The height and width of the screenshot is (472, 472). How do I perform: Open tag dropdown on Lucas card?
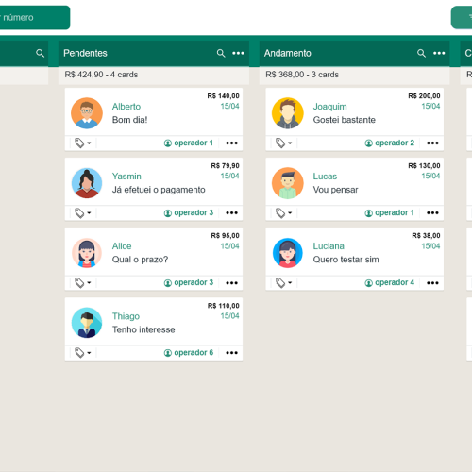click(x=284, y=213)
